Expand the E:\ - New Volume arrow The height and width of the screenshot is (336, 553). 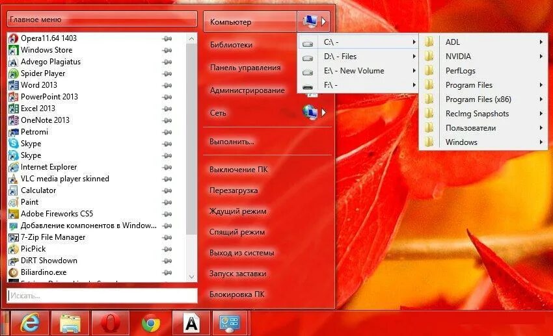pyautogui.click(x=414, y=71)
